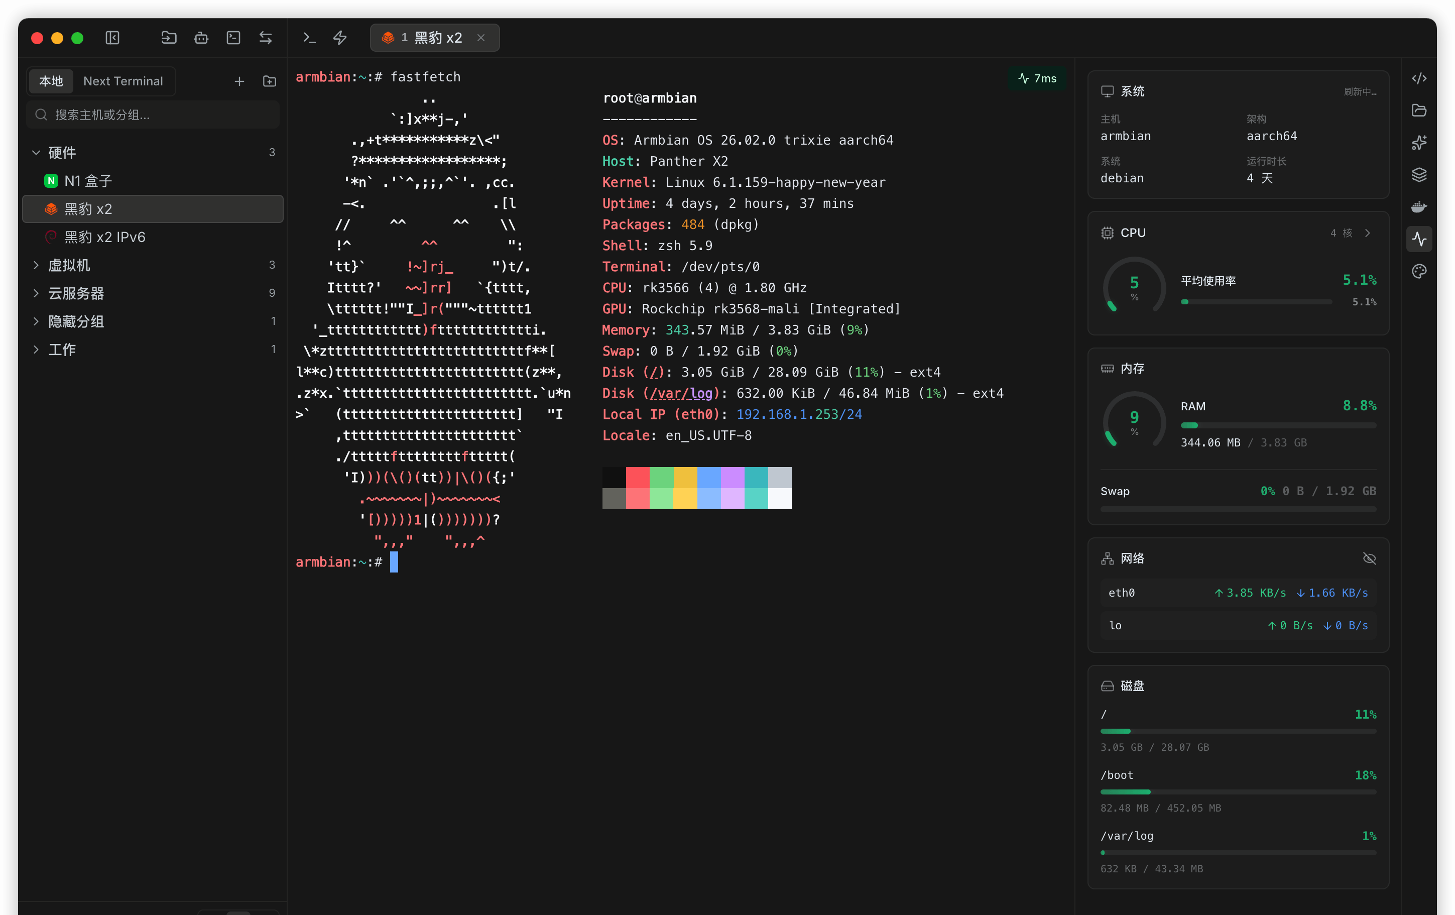The height and width of the screenshot is (915, 1455).
Task: Open the AI sparkle icon in right rail
Action: (1419, 143)
